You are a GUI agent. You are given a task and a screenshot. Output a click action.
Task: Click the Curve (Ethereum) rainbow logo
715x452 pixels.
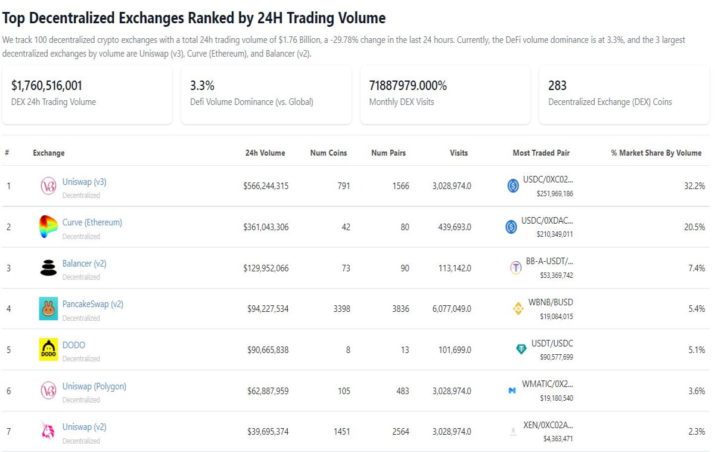[x=48, y=227]
